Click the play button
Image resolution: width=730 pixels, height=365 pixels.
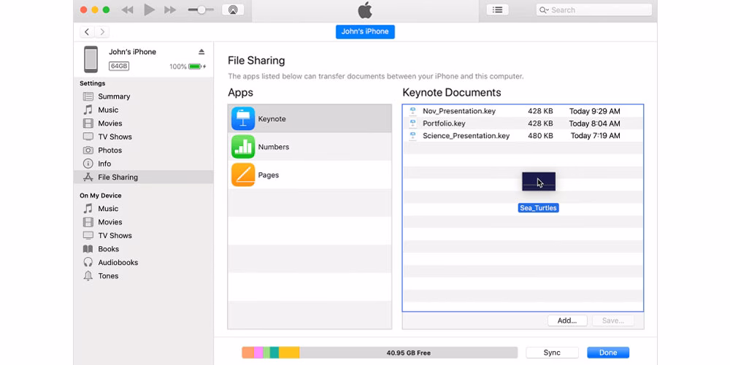(149, 9)
